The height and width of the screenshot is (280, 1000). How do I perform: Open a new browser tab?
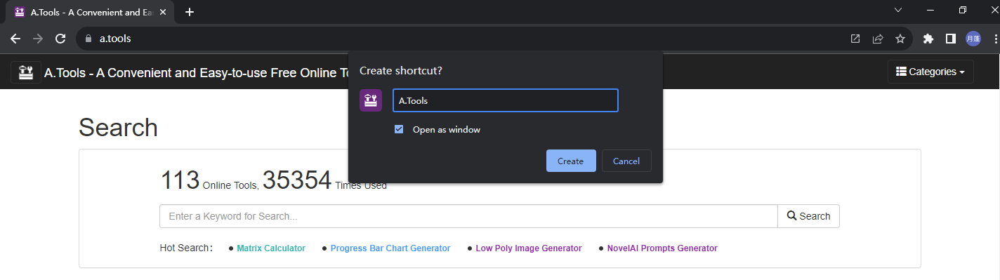189,12
